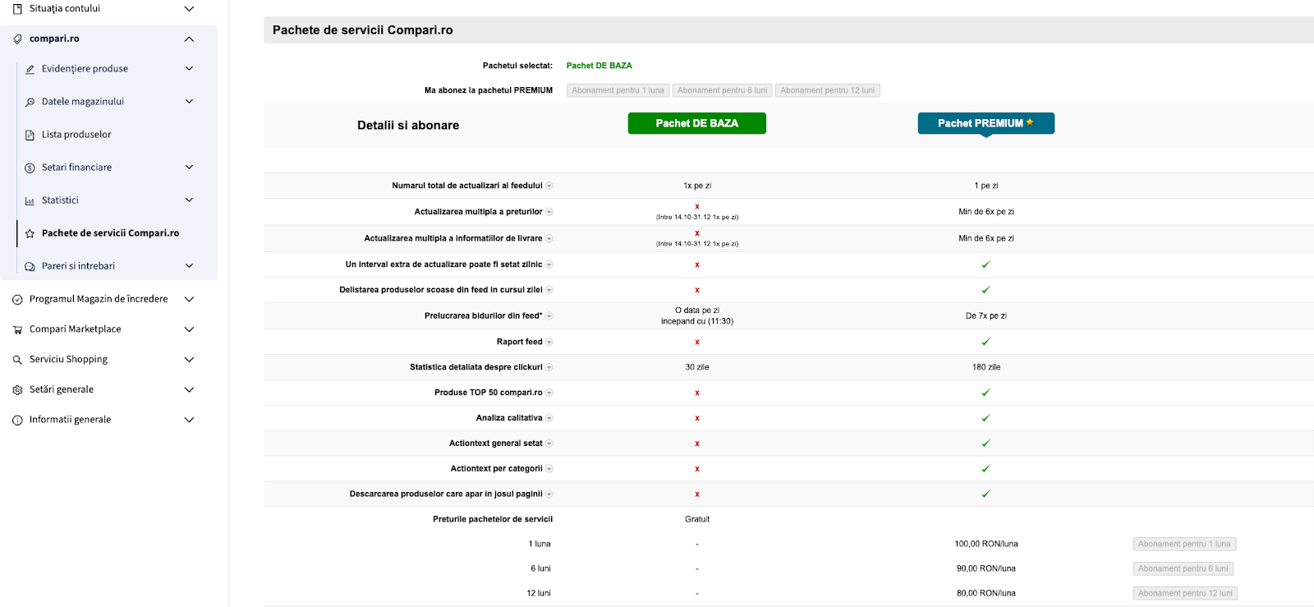
Task: Click the Pachete de servicii star icon
Action: tap(30, 233)
